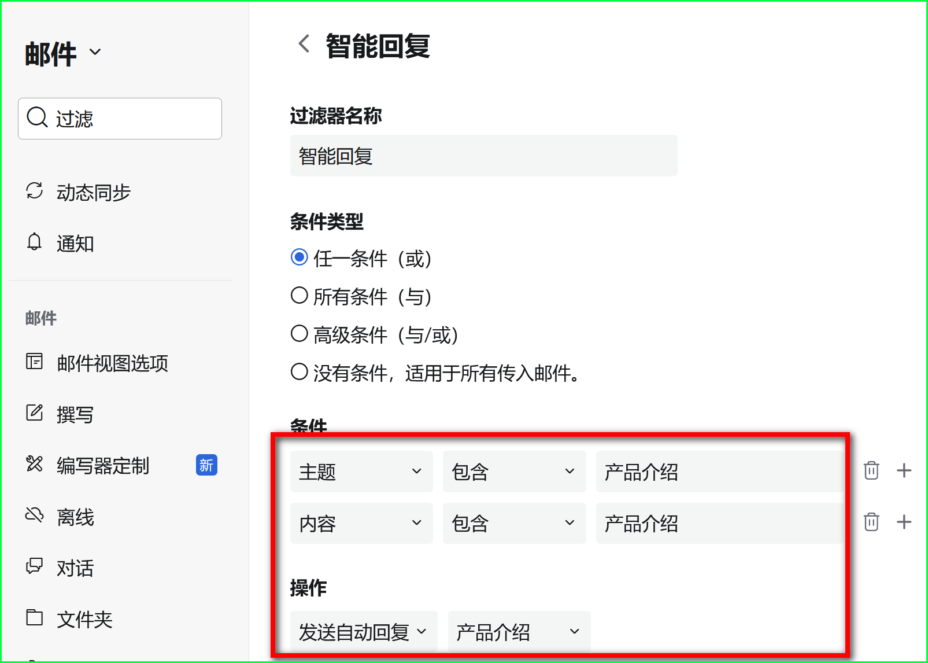
Task: Open the 内容 field dropdown
Action: click(x=361, y=523)
